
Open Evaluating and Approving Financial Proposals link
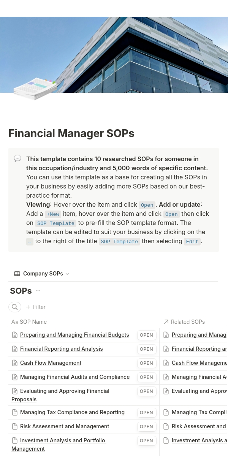pyautogui.click(x=61, y=395)
